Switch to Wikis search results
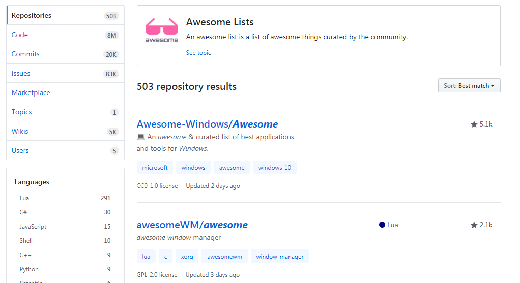520x283 pixels. [x=65, y=131]
